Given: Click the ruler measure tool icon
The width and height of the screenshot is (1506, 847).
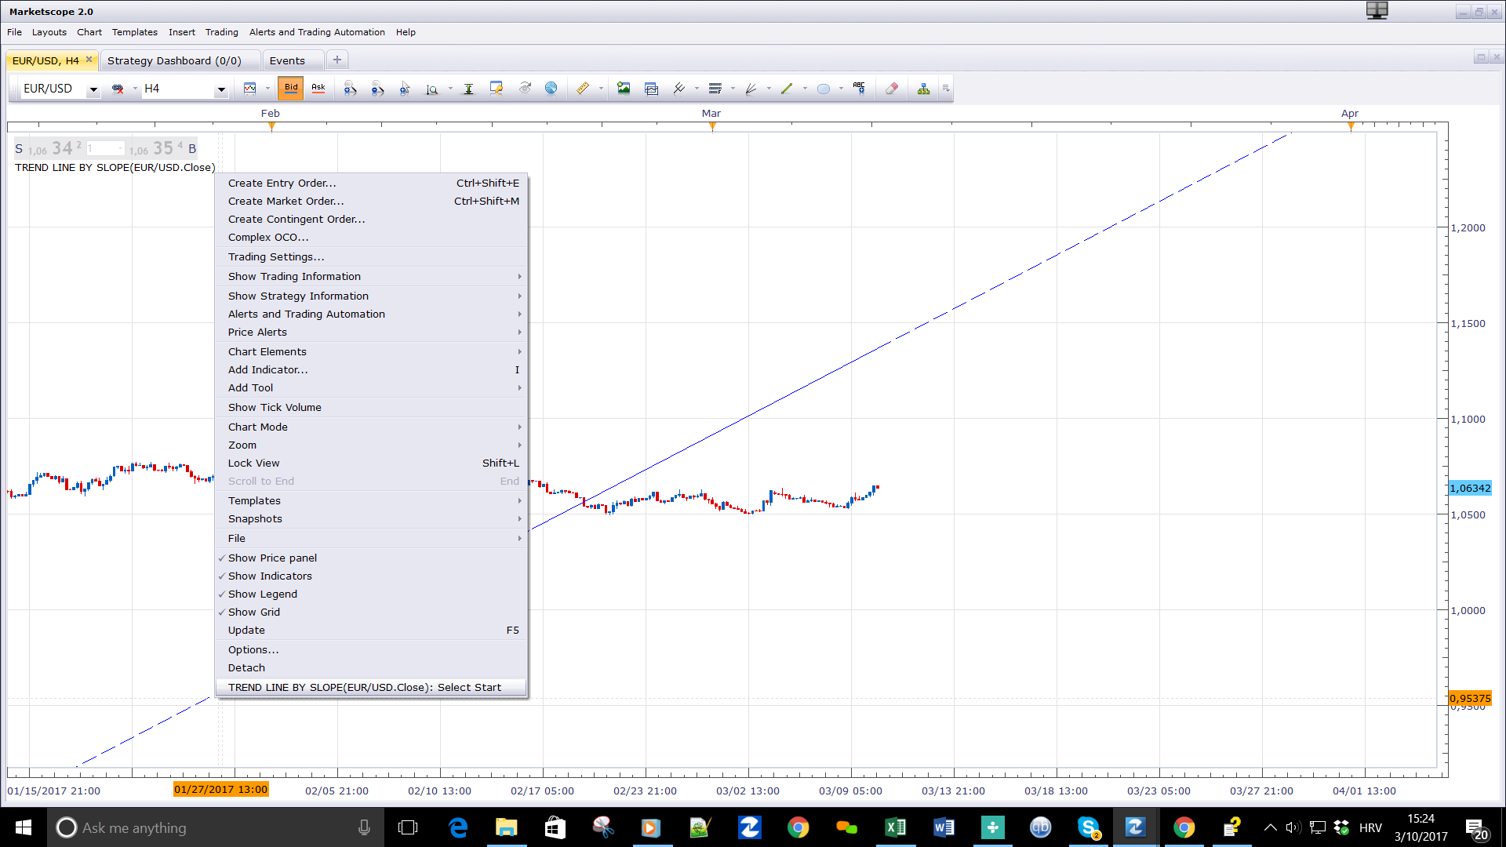Looking at the screenshot, I should click(x=583, y=89).
